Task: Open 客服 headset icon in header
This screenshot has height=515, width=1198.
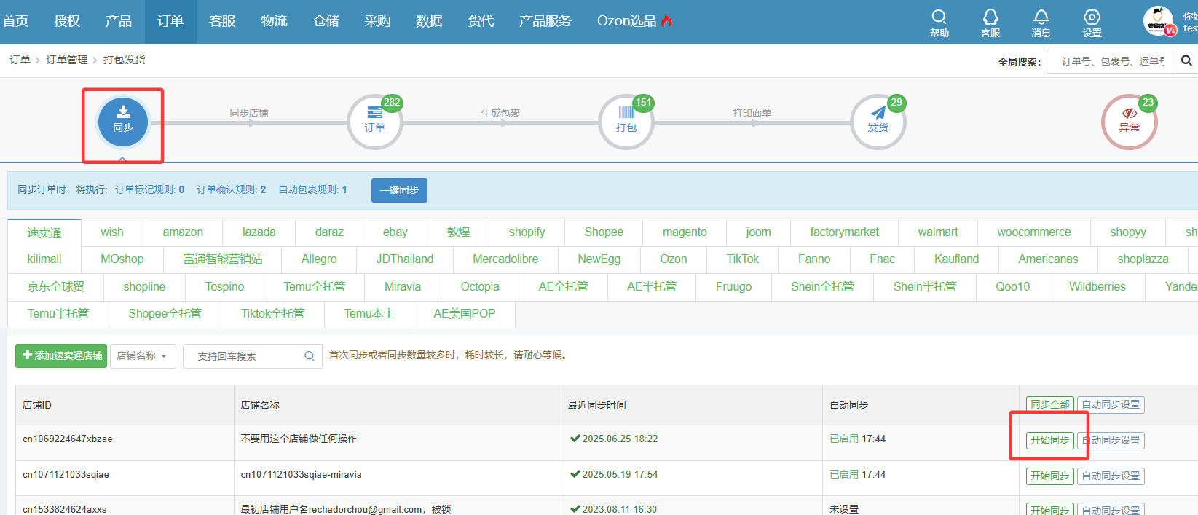Action: [x=990, y=23]
